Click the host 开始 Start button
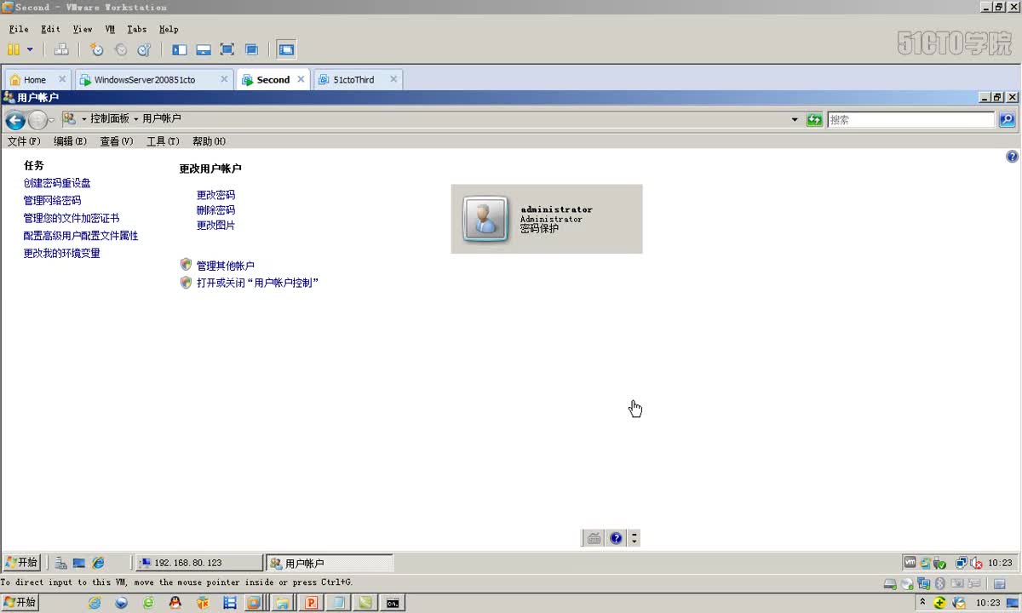Image resolution: width=1022 pixels, height=613 pixels. (21, 602)
